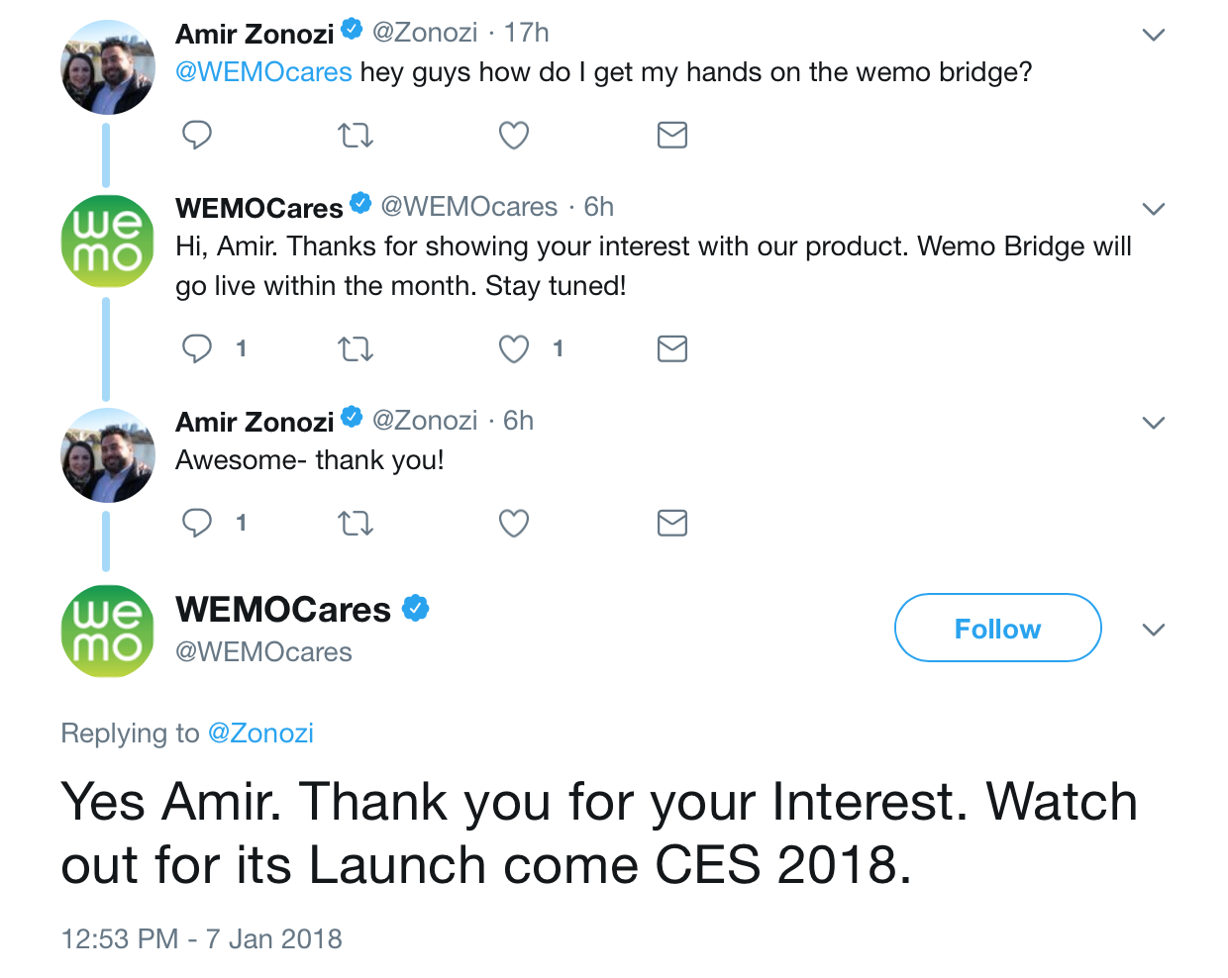Send Amir's first tweet via direct message
The height and width of the screenshot is (978, 1228).
coord(671,135)
